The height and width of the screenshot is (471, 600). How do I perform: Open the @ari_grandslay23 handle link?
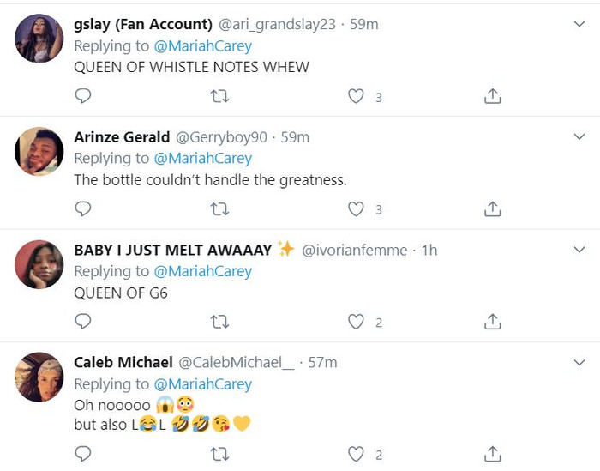[x=279, y=25]
